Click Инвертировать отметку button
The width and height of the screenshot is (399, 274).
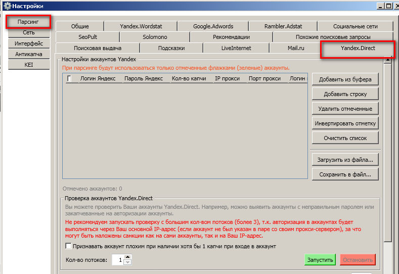[345, 123]
